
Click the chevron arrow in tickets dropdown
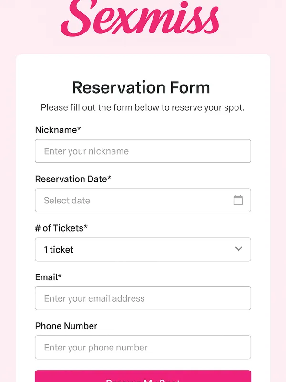point(239,249)
